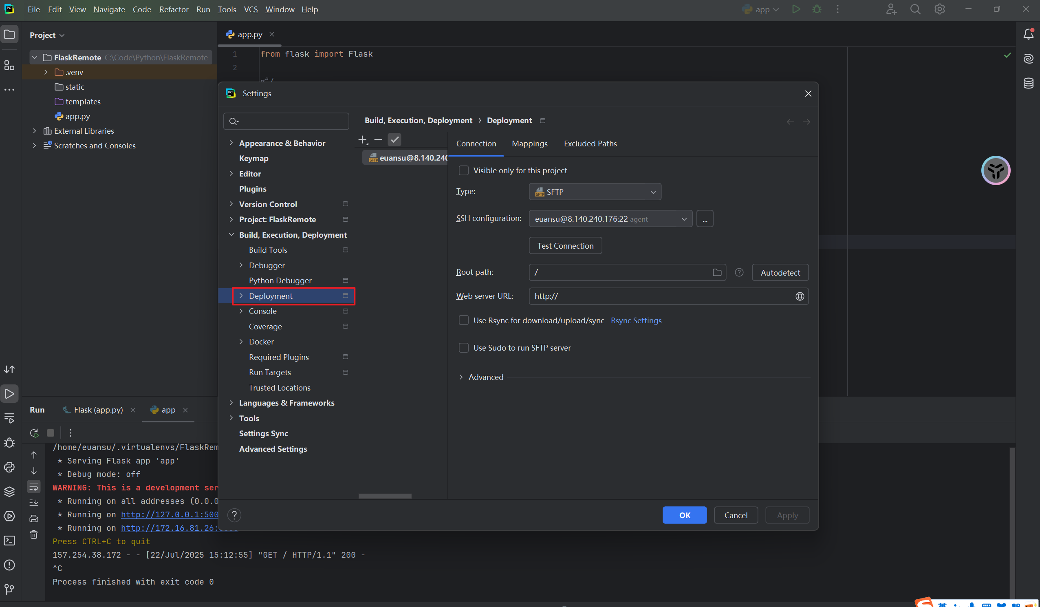Click the remove server minus icon
This screenshot has height=607, width=1040.
tap(378, 139)
